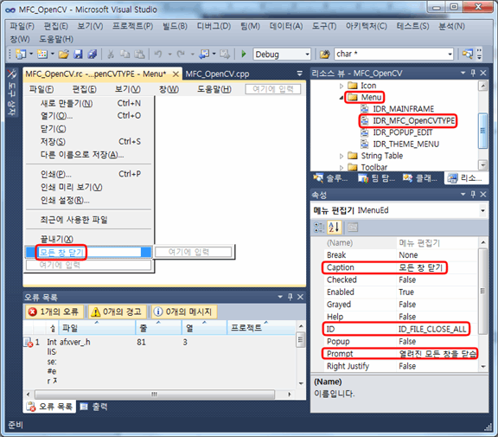Click the toolbar options icon at far right
This screenshot has height=437, width=498.
coord(479,54)
